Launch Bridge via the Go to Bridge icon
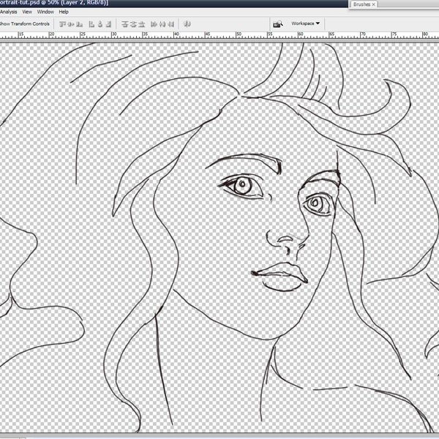This screenshot has width=439, height=439. (x=277, y=23)
